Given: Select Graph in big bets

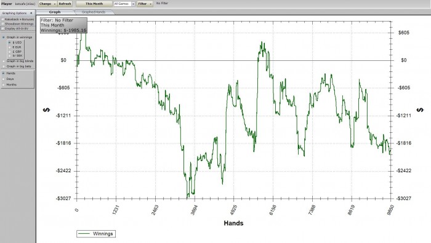Looking at the screenshot, I should tap(4, 66).
